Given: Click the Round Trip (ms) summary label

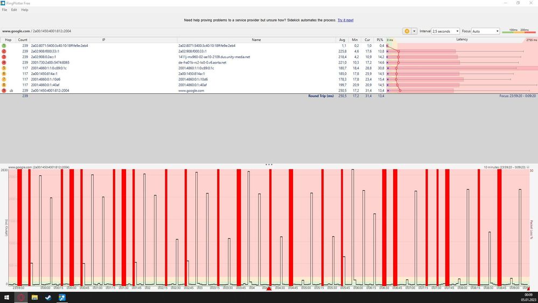Looking at the screenshot, I should (x=321, y=96).
